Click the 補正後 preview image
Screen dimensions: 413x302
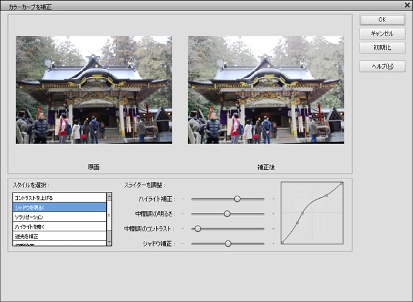click(x=266, y=90)
